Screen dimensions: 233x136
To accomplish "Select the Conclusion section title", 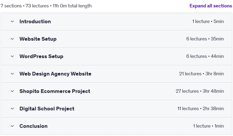I will coord(33,126).
